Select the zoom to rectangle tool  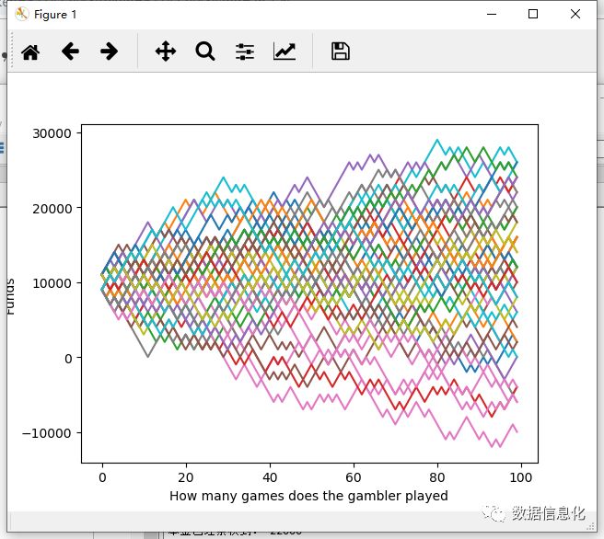click(205, 52)
